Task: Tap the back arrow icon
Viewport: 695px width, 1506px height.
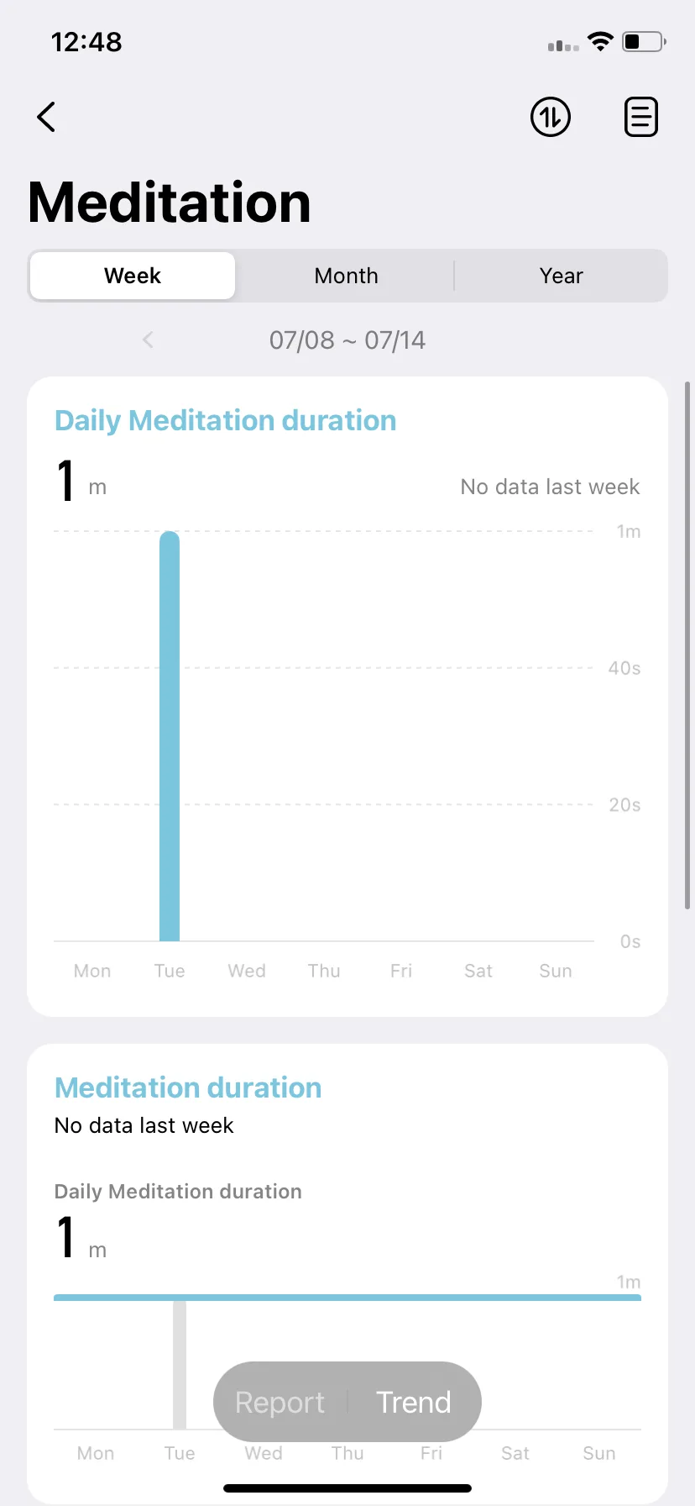Action: coord(46,117)
